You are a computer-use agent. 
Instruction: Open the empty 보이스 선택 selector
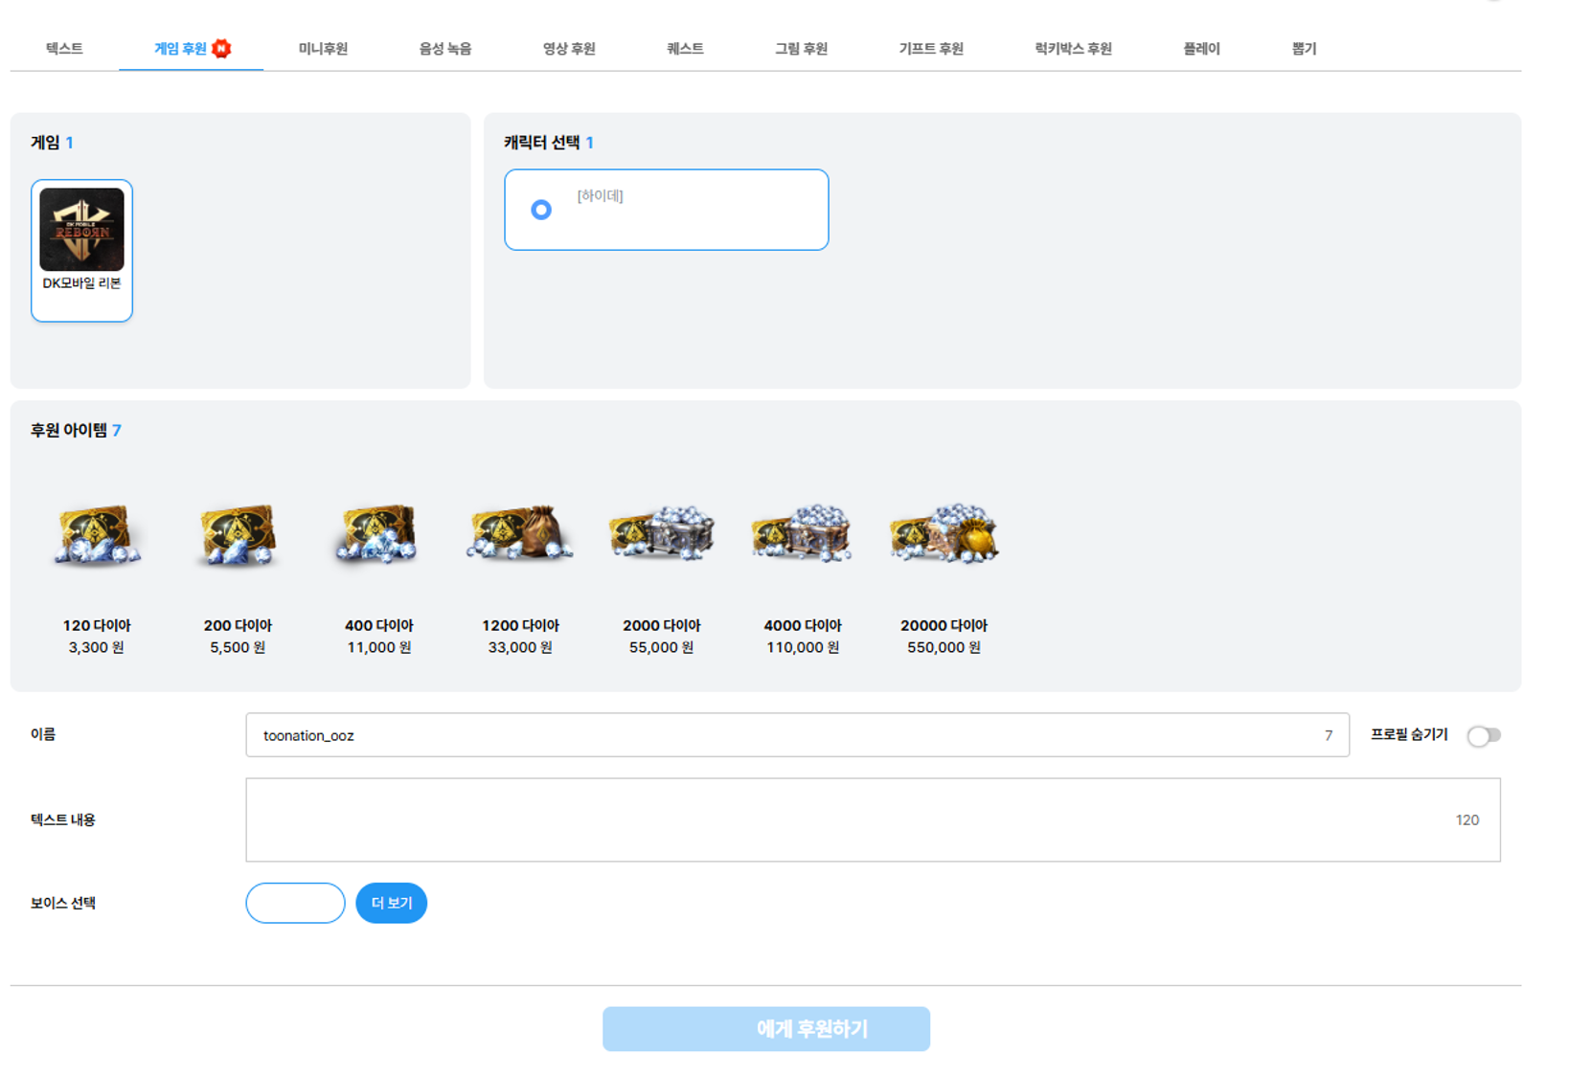coord(295,903)
